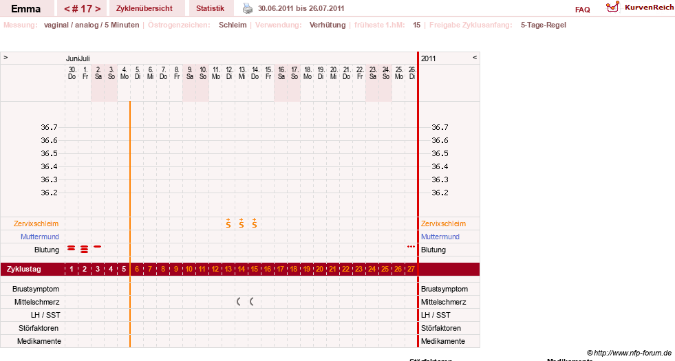Click cycle number 17 label
The height and width of the screenshot is (361, 675).
(x=82, y=9)
